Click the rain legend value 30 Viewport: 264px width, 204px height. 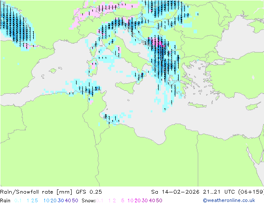click(61, 201)
